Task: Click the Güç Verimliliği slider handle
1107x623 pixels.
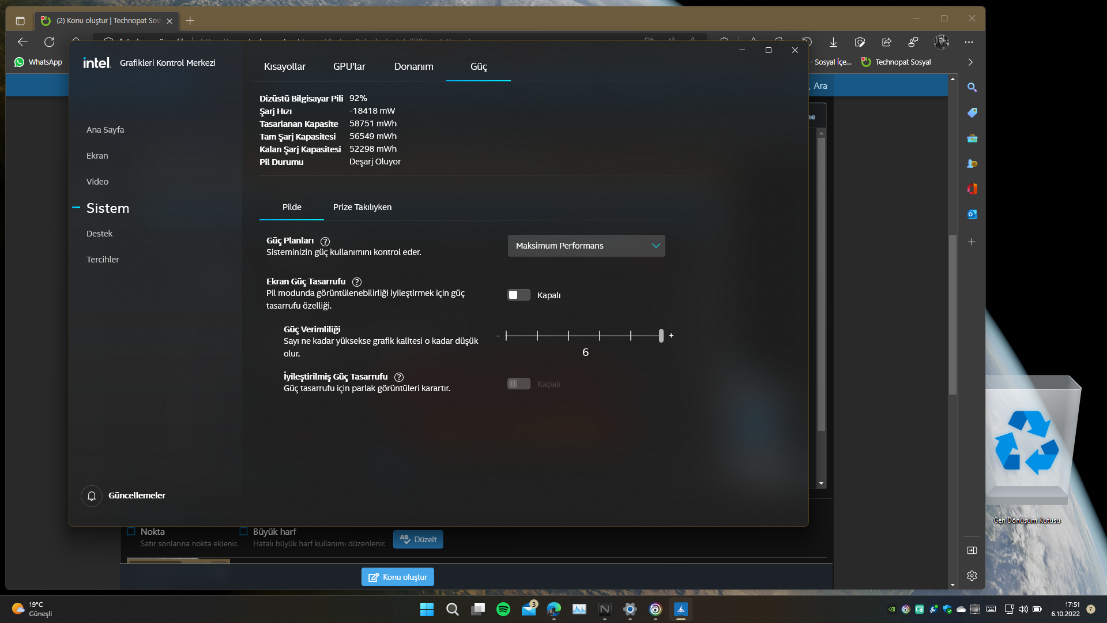Action: coord(661,336)
